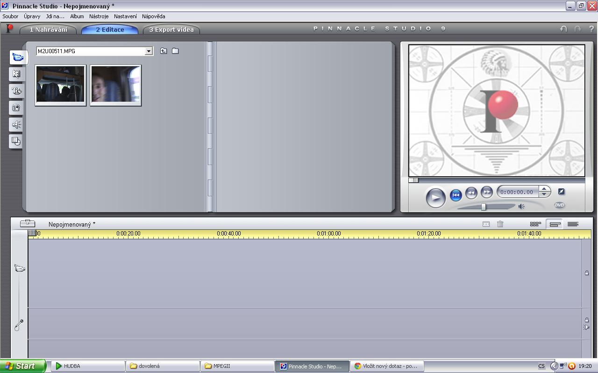Open the Transitions album tab

click(x=16, y=74)
